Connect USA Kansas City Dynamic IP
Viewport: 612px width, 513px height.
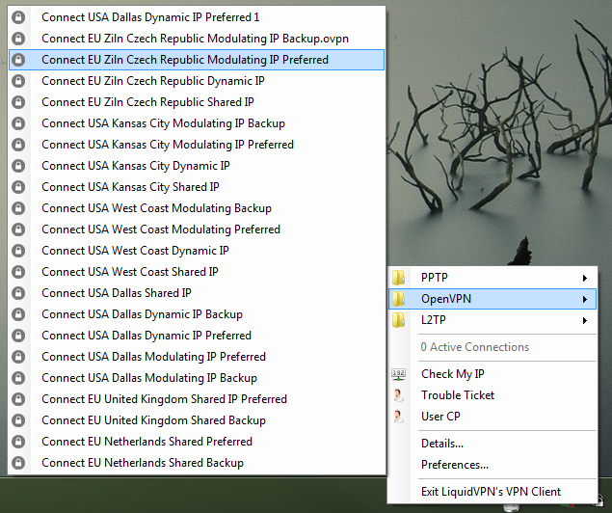pyautogui.click(x=197, y=166)
